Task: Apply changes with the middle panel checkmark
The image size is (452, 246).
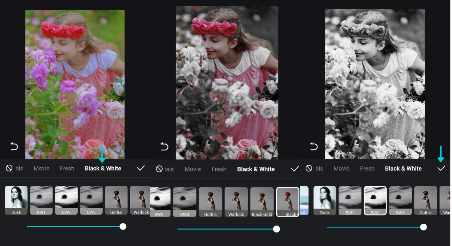Action: coord(294,169)
